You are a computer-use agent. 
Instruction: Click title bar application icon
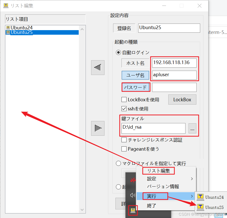[x=6, y=6]
